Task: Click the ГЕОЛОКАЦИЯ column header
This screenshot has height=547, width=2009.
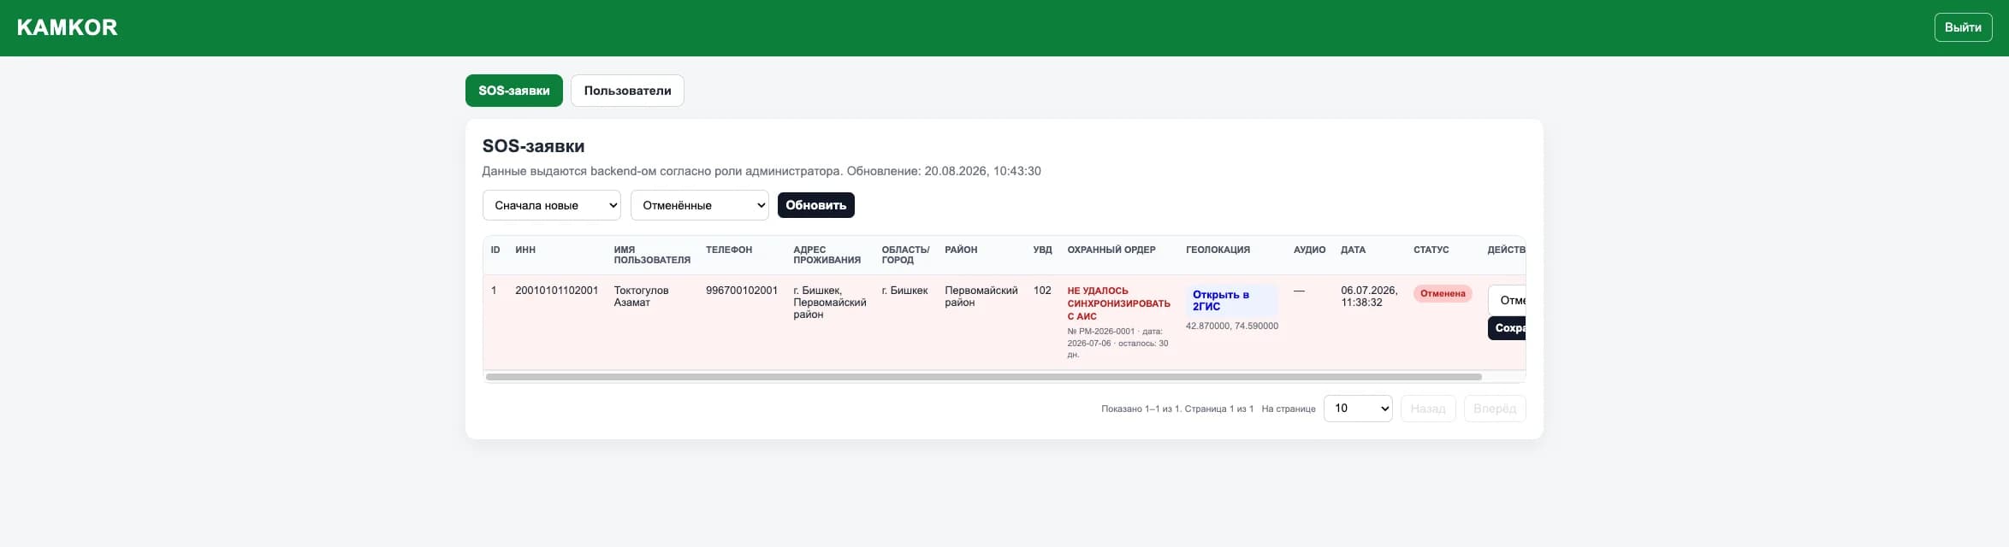Action: pos(1218,250)
